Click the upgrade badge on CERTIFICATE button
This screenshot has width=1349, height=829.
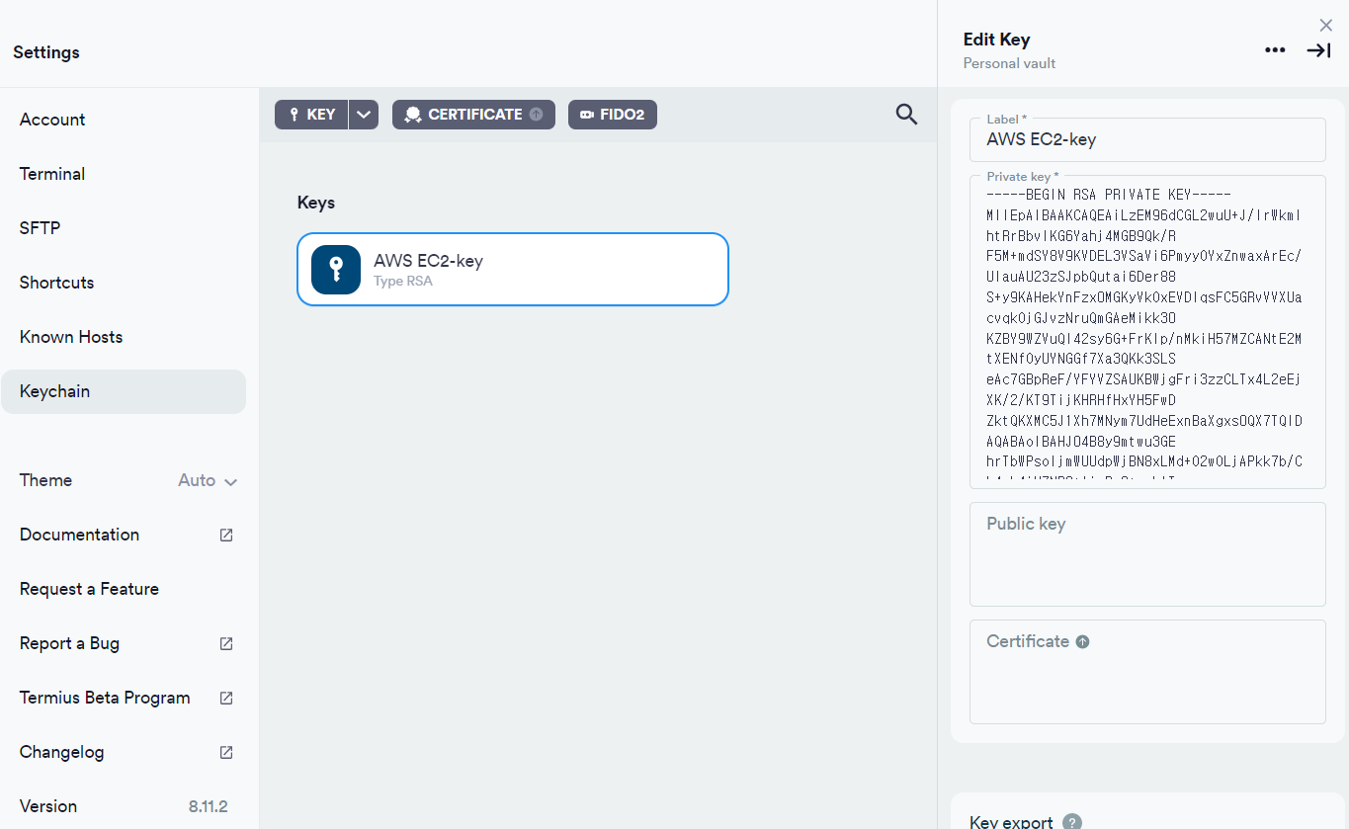[x=536, y=115]
